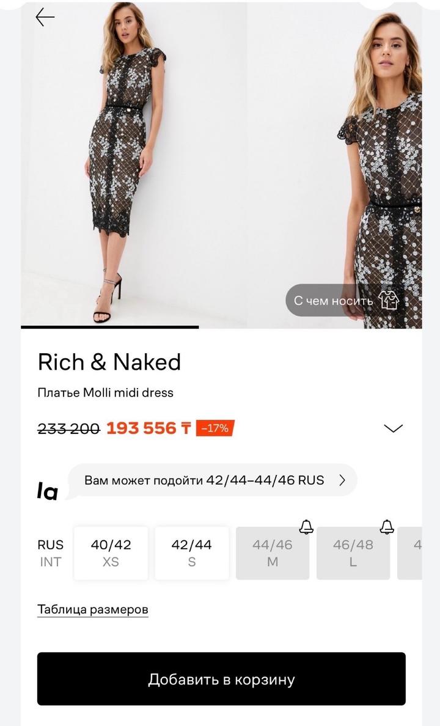Open the 'С чем носить' styling suggestions
Image resolution: width=440 pixels, height=726 pixels.
tap(333, 301)
